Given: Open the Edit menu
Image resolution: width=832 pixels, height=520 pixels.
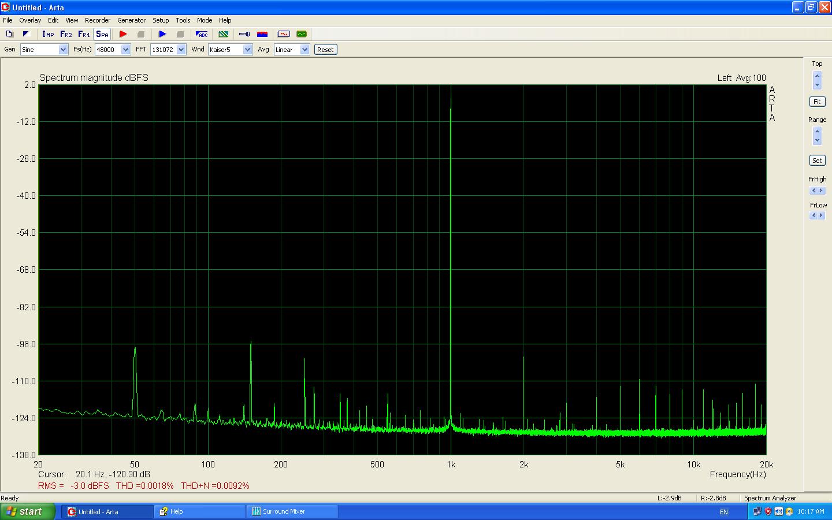Looking at the screenshot, I should pyautogui.click(x=53, y=20).
